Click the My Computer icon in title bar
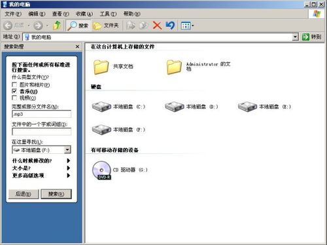327x245 pixels. click(5, 4)
